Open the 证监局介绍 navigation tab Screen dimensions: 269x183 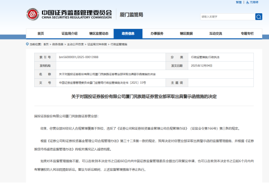[69, 33]
